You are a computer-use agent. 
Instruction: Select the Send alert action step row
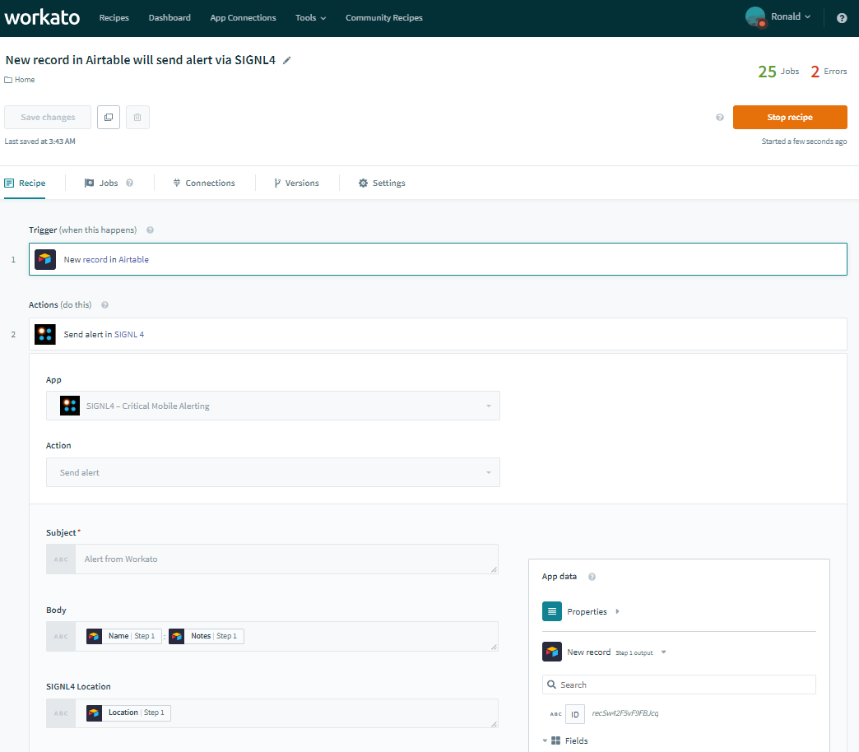click(x=438, y=334)
